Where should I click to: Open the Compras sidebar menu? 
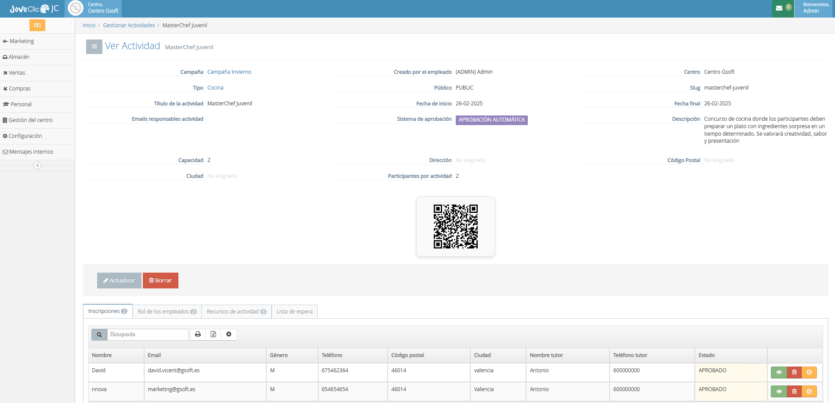37,89
